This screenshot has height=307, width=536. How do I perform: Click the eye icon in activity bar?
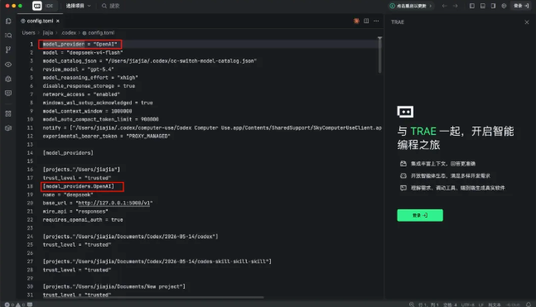(8, 65)
